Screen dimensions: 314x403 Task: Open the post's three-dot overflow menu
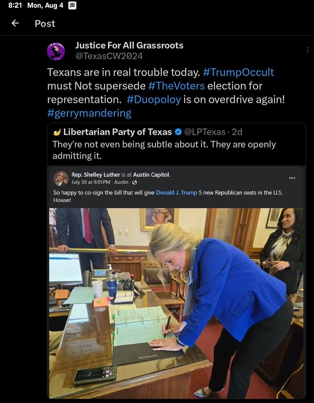point(307,49)
